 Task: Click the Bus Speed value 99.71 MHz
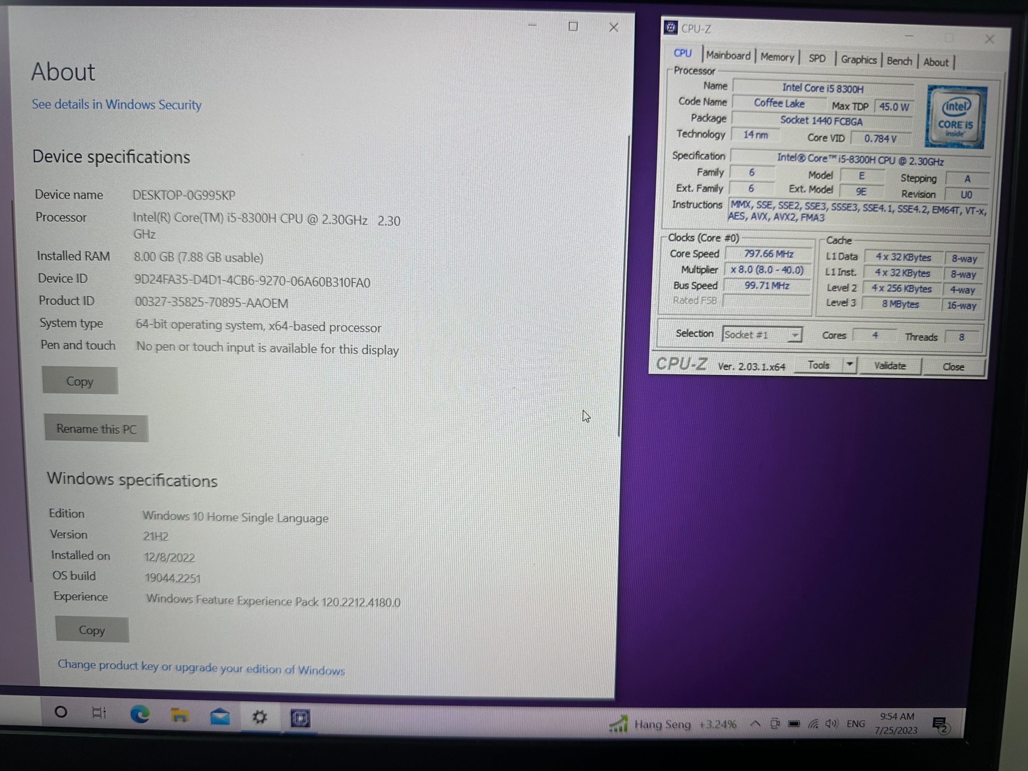767,286
